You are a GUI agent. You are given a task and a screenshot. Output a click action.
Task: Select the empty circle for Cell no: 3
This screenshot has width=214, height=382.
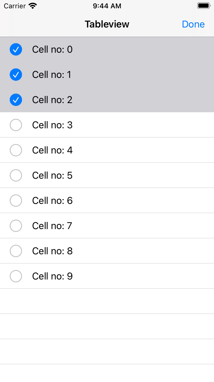click(x=16, y=125)
